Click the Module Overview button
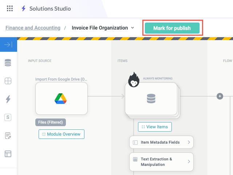The height and width of the screenshot is (175, 233). [62, 134]
